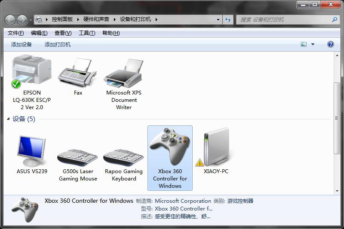Collapse the 设备 (5) group
The image size is (344, 229).
click(x=8, y=119)
